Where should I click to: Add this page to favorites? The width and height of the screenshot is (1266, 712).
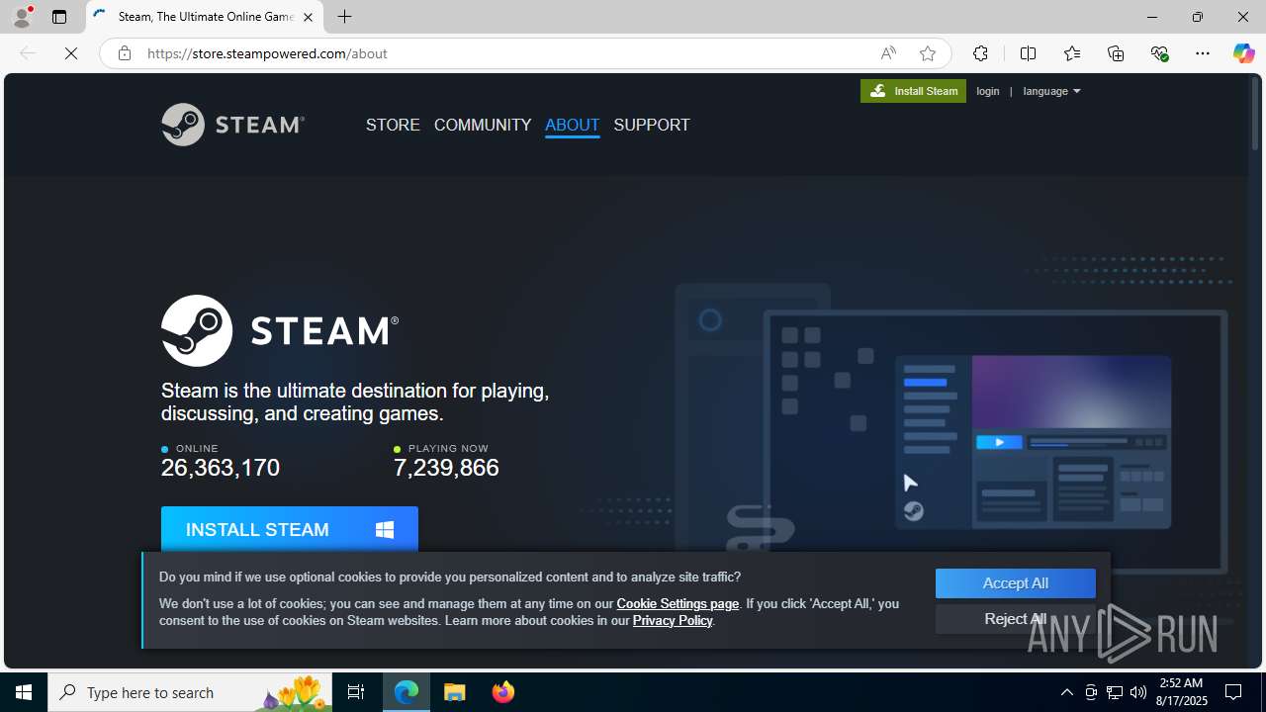927,53
